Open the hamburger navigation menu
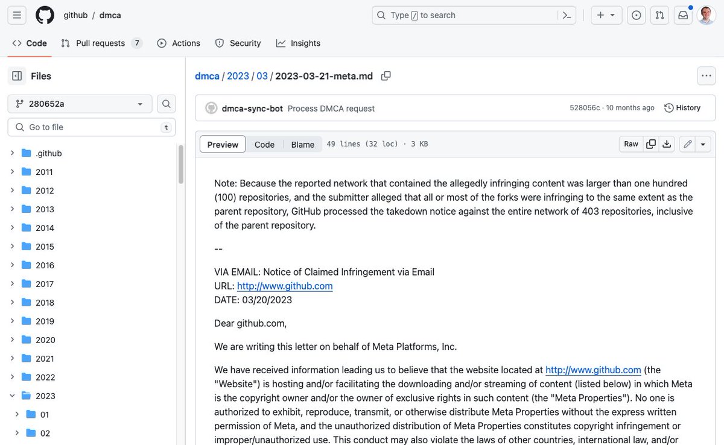 (x=17, y=15)
